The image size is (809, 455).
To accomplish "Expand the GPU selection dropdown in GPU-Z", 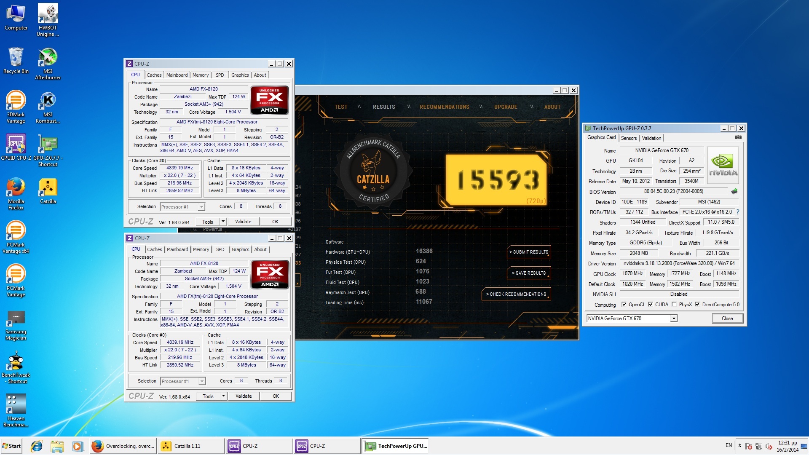I will [x=674, y=318].
